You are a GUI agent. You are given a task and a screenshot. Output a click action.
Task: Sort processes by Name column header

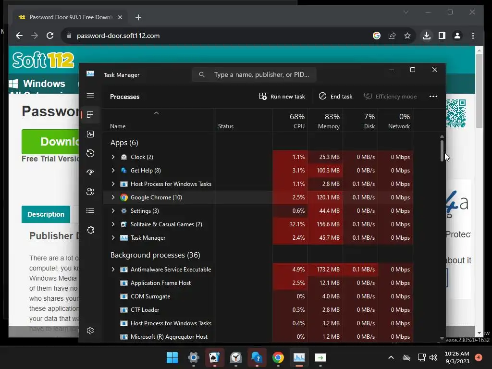pyautogui.click(x=159, y=121)
